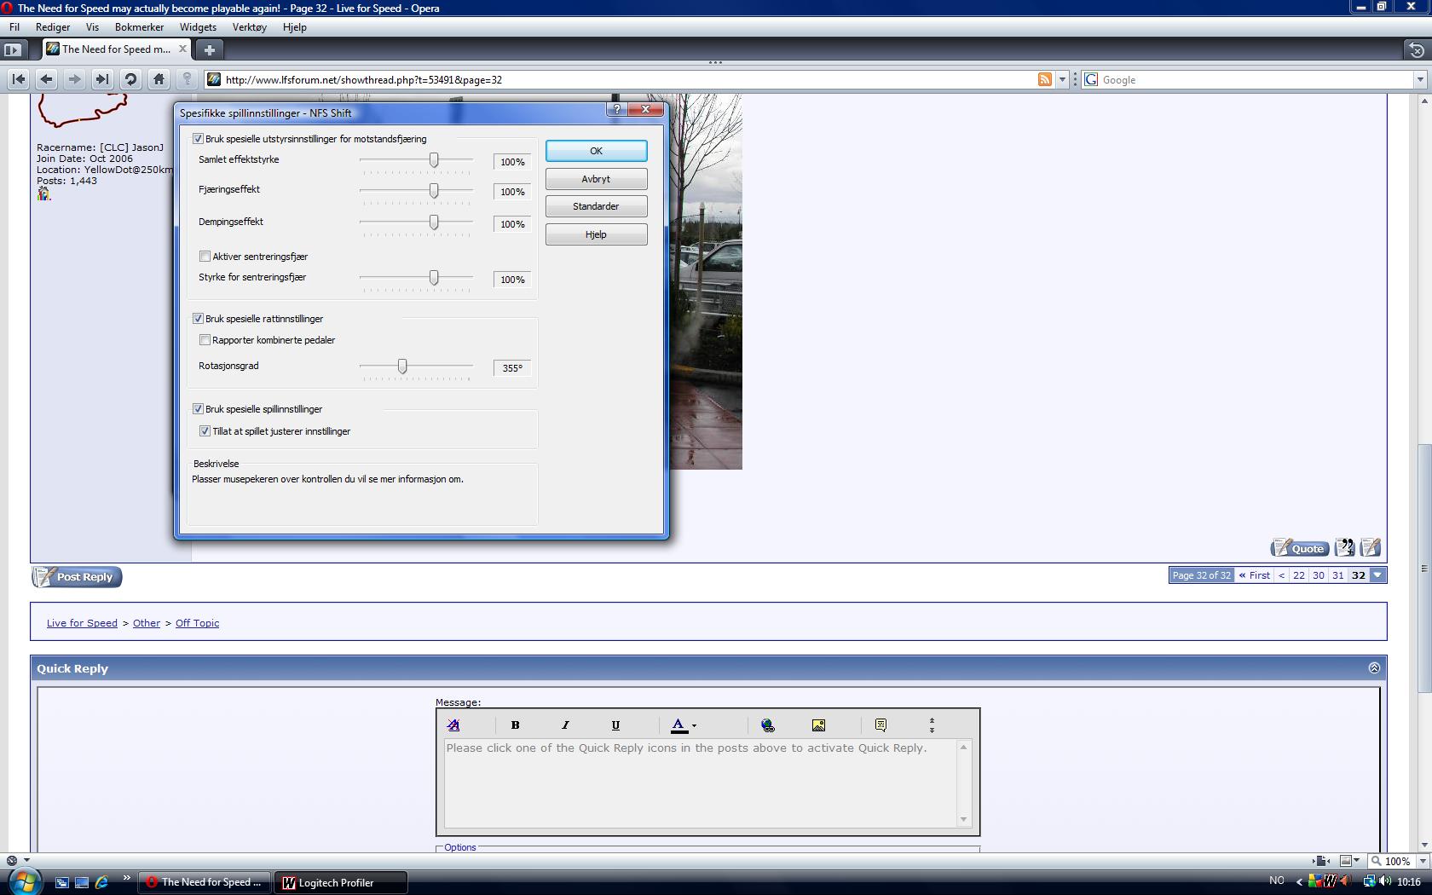Viewport: 1432px width, 895px height.
Task: Click the Opera Link status icon bottom-left
Action: pos(12,861)
